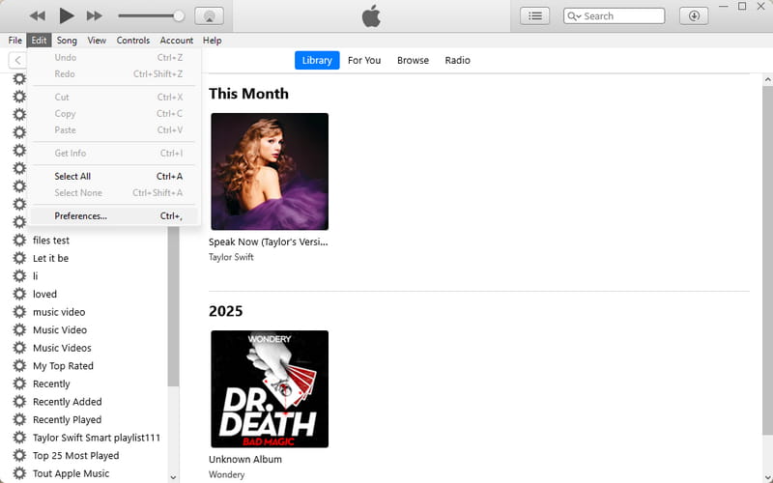Select the files test playlist
Screen dimensions: 773x483
coord(51,241)
